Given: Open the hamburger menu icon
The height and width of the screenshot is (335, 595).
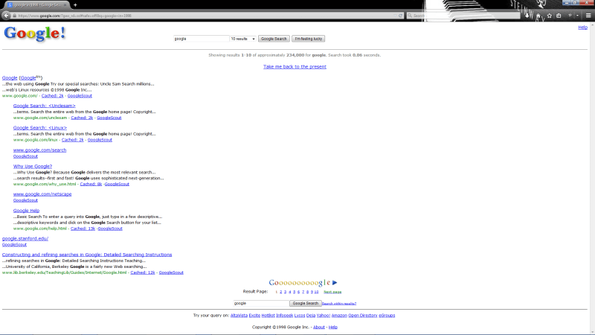Looking at the screenshot, I should (588, 16).
